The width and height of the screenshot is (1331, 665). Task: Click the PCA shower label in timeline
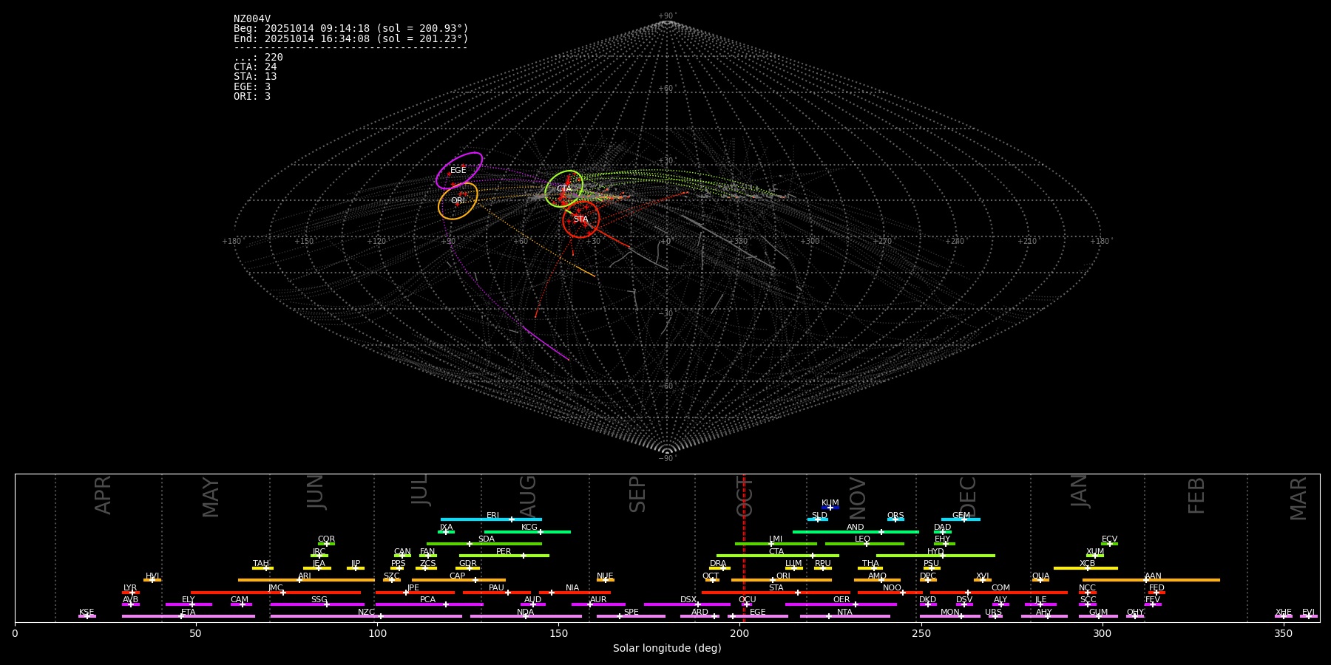[427, 600]
